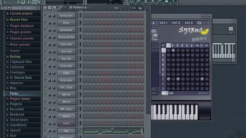Mute the Choir ahh channel LED

[45, 51]
